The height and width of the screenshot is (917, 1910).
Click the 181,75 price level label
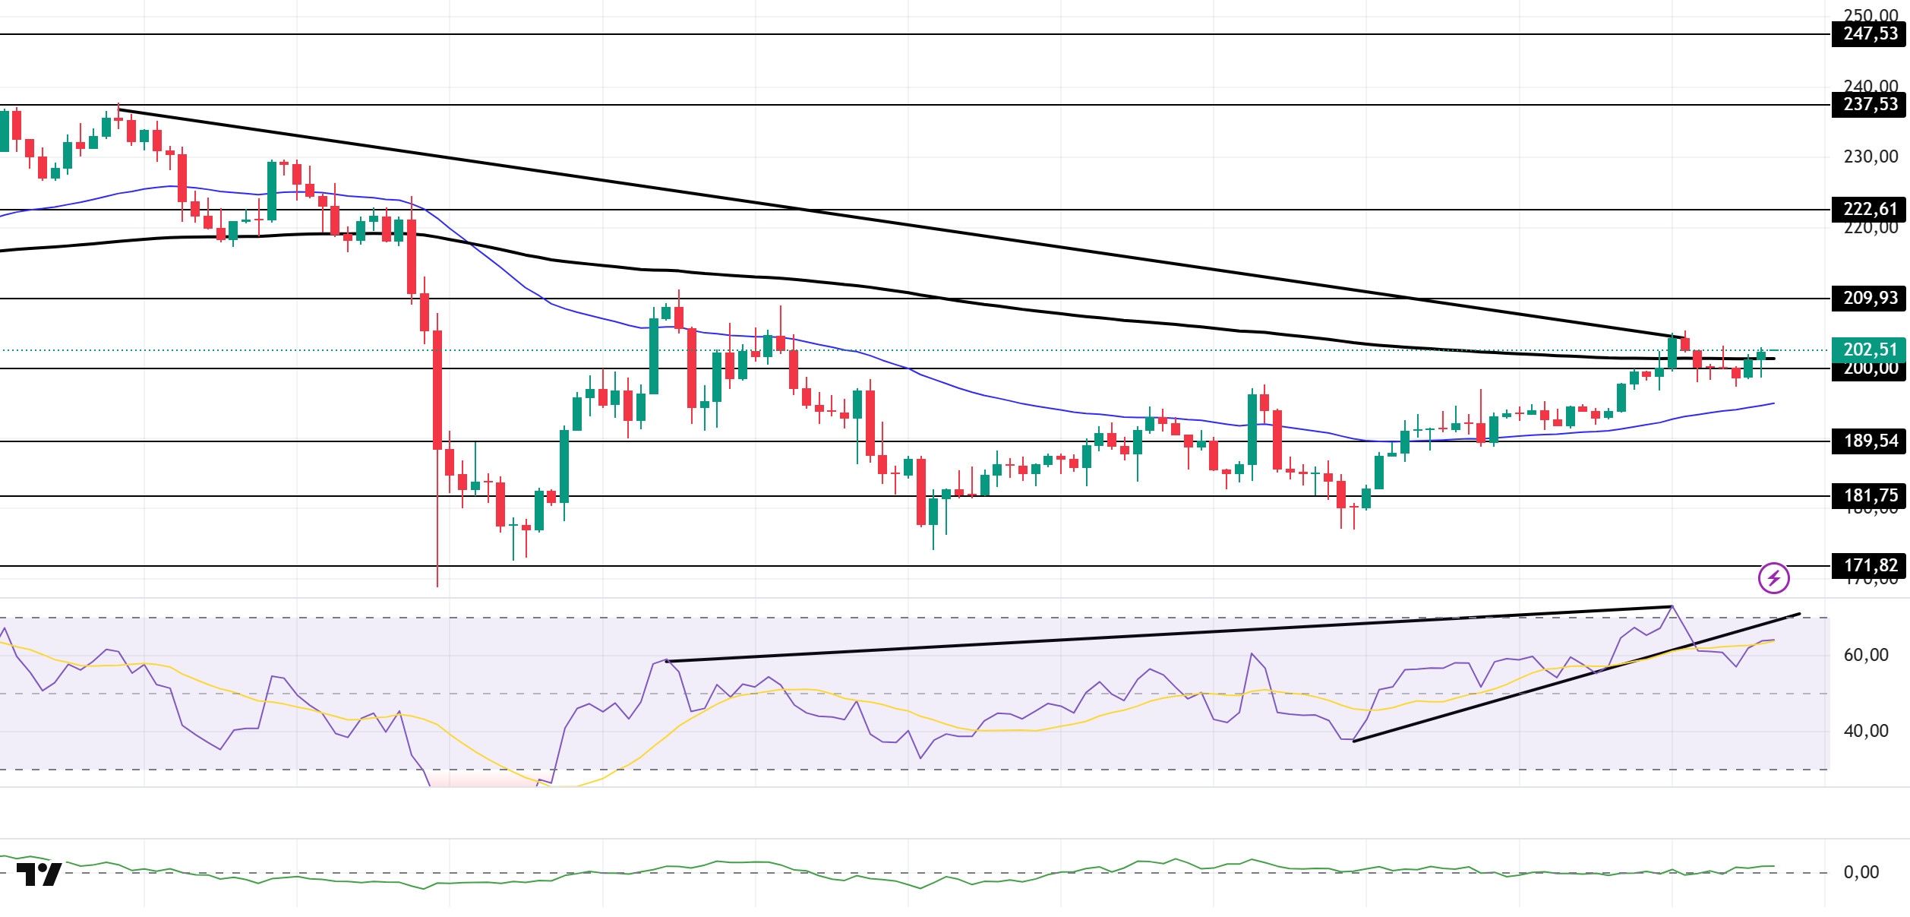(x=1869, y=496)
